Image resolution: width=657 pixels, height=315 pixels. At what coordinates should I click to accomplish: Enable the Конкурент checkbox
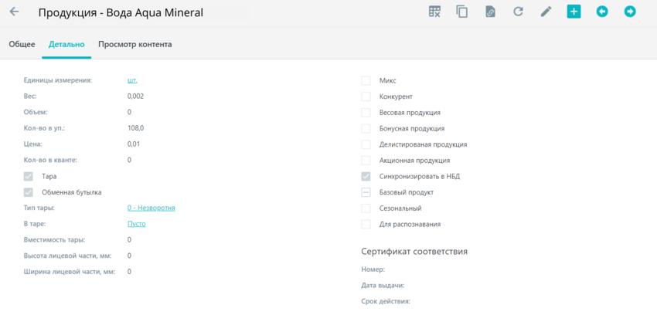click(366, 97)
